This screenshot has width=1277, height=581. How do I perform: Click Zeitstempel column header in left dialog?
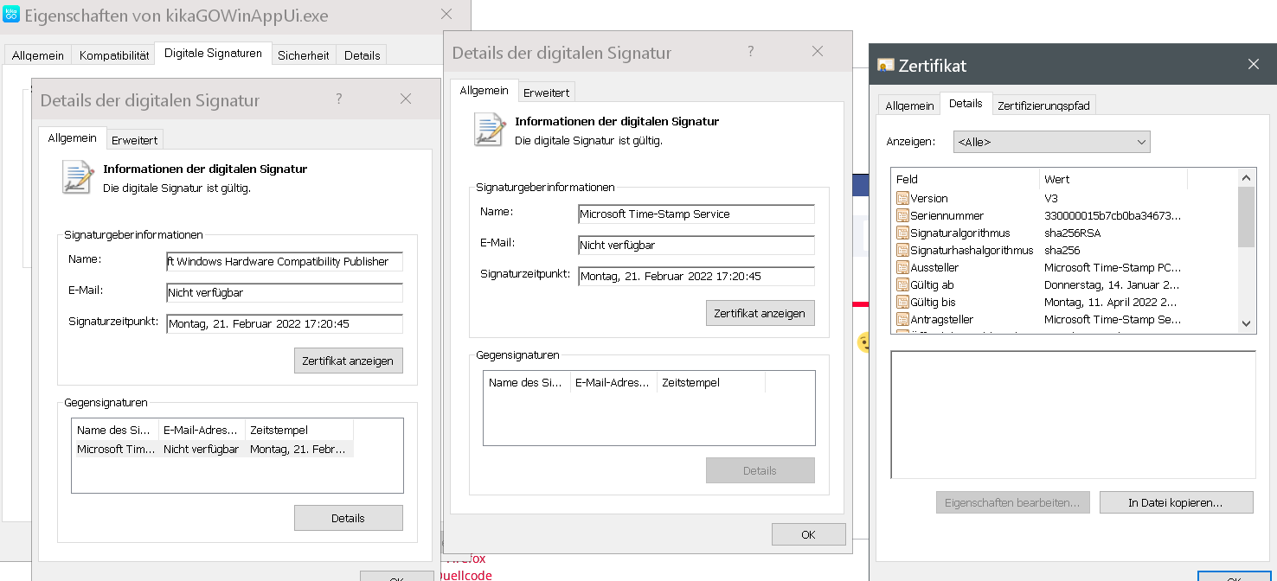tap(299, 430)
